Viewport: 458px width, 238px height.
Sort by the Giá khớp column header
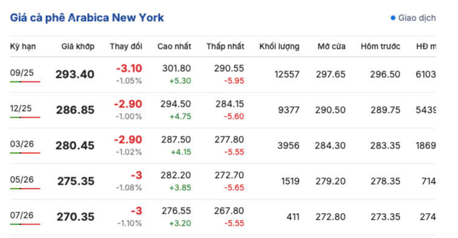pyautogui.click(x=77, y=47)
